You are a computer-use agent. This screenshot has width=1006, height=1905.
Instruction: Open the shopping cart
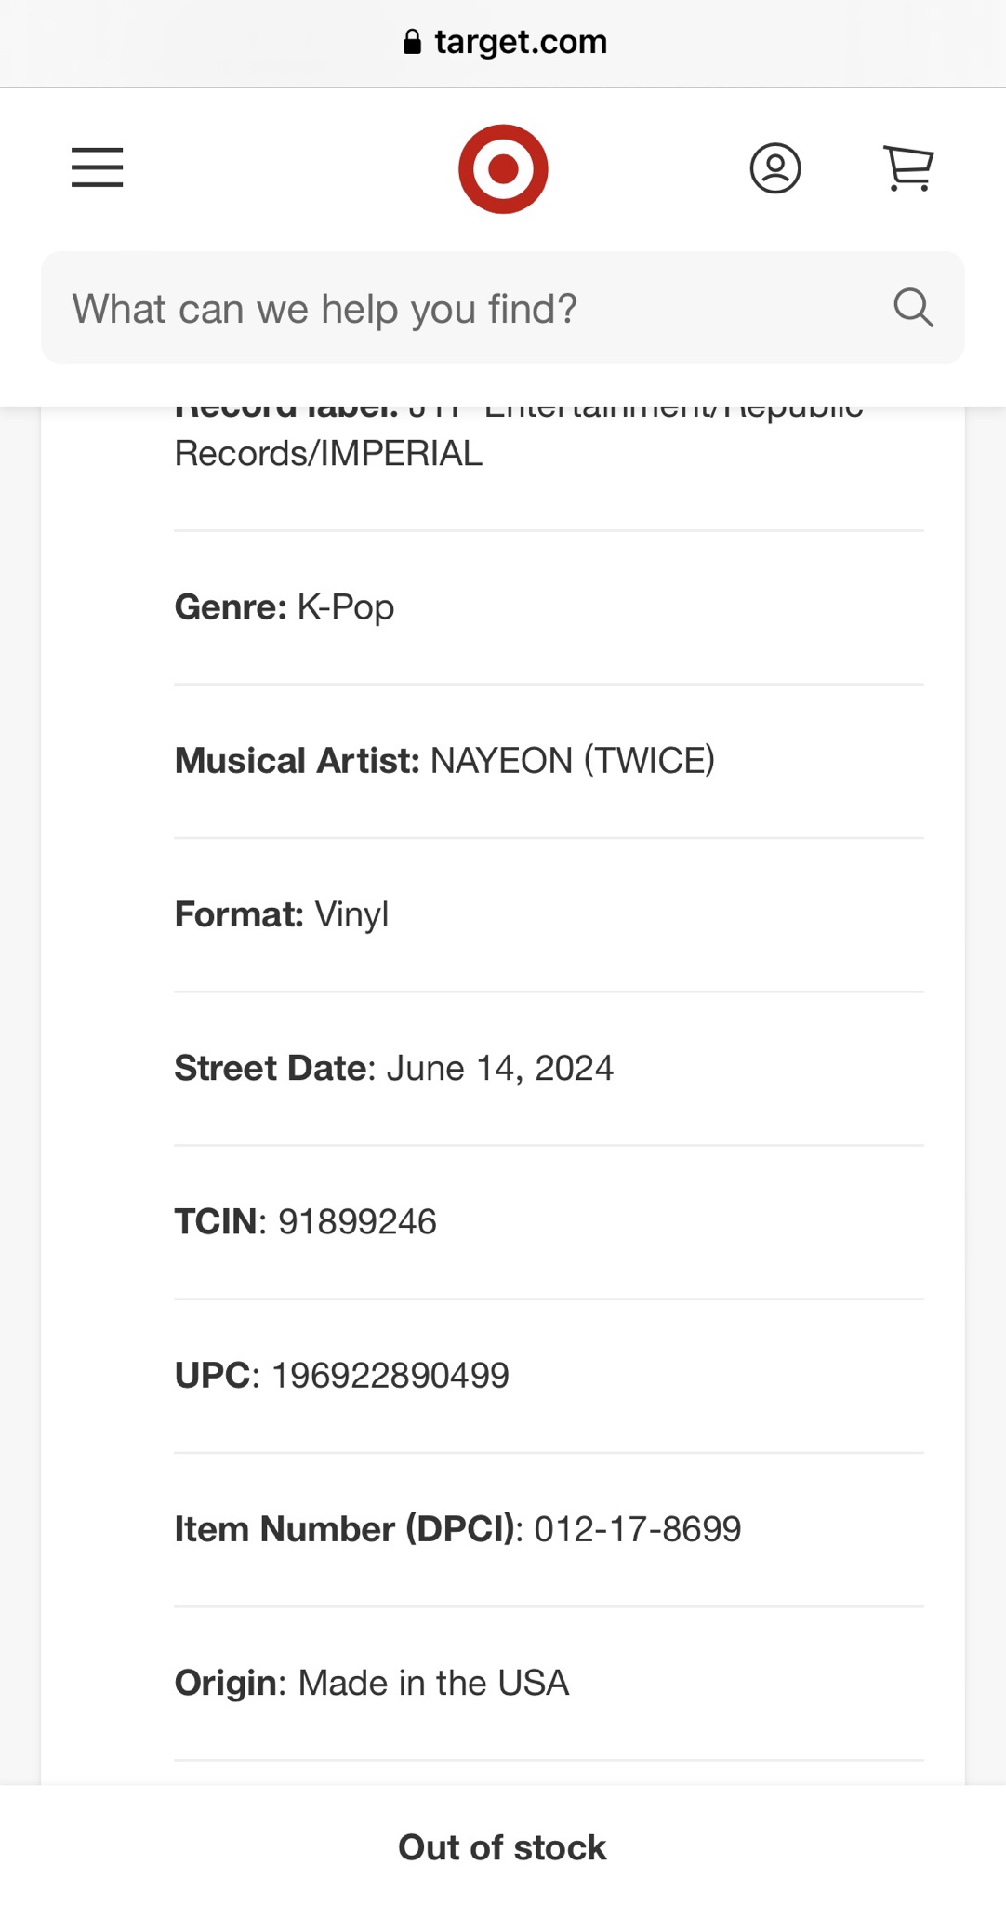point(907,168)
